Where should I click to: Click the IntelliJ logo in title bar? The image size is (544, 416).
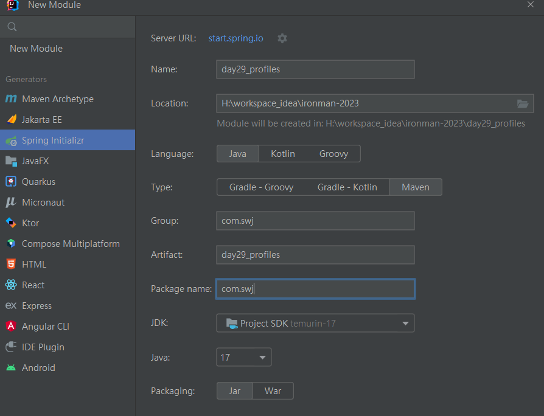pyautogui.click(x=13, y=5)
